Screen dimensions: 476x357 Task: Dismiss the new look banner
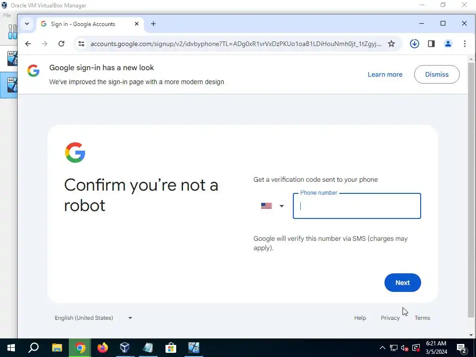(x=436, y=74)
